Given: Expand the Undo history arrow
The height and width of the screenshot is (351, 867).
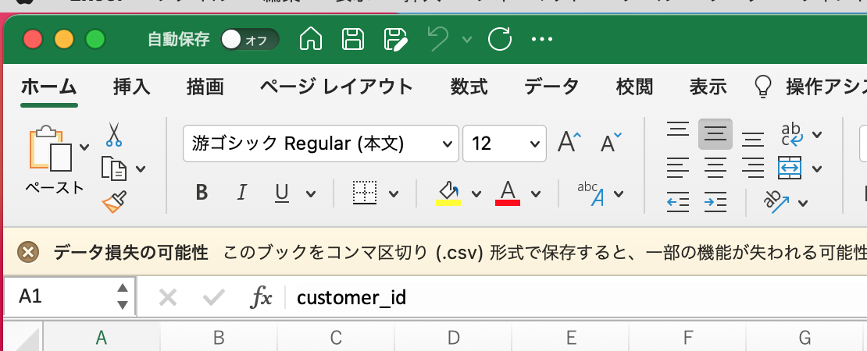Looking at the screenshot, I should (x=467, y=39).
